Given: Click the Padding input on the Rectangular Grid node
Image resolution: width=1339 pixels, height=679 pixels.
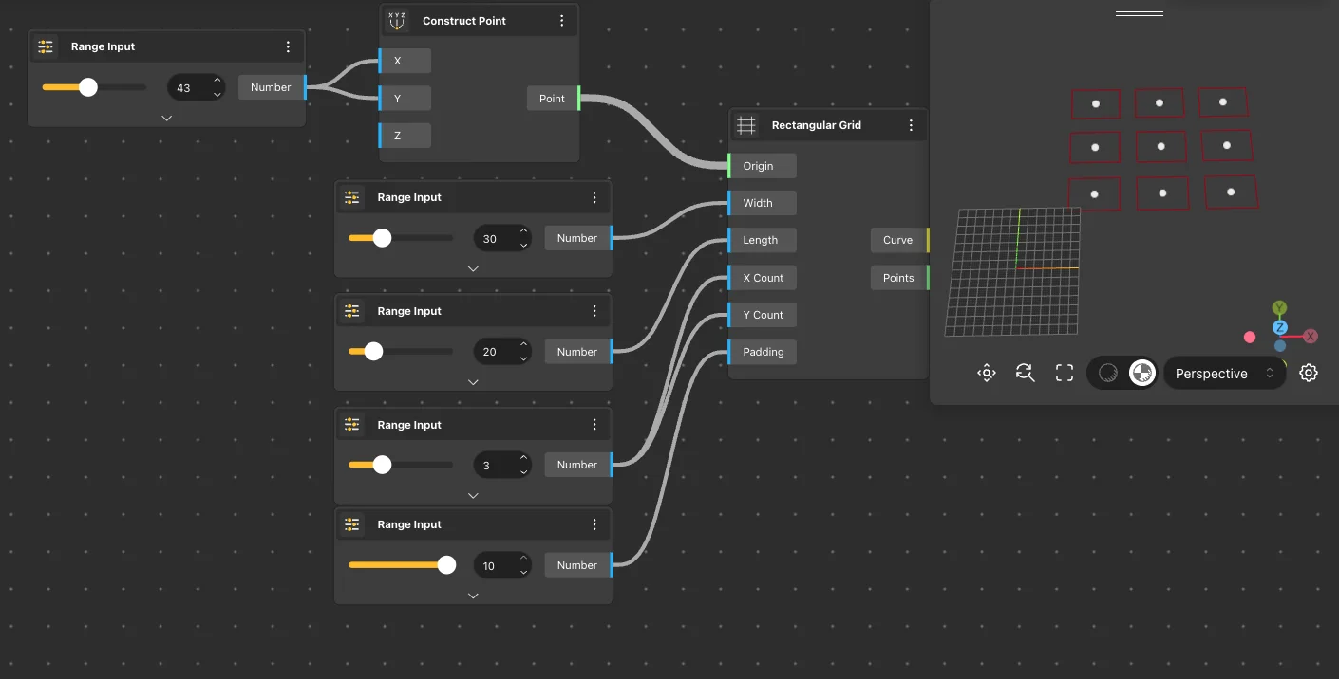Looking at the screenshot, I should click(763, 352).
